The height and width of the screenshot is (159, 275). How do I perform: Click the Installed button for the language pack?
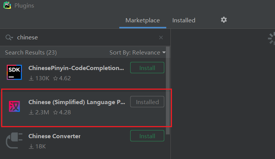(147, 102)
